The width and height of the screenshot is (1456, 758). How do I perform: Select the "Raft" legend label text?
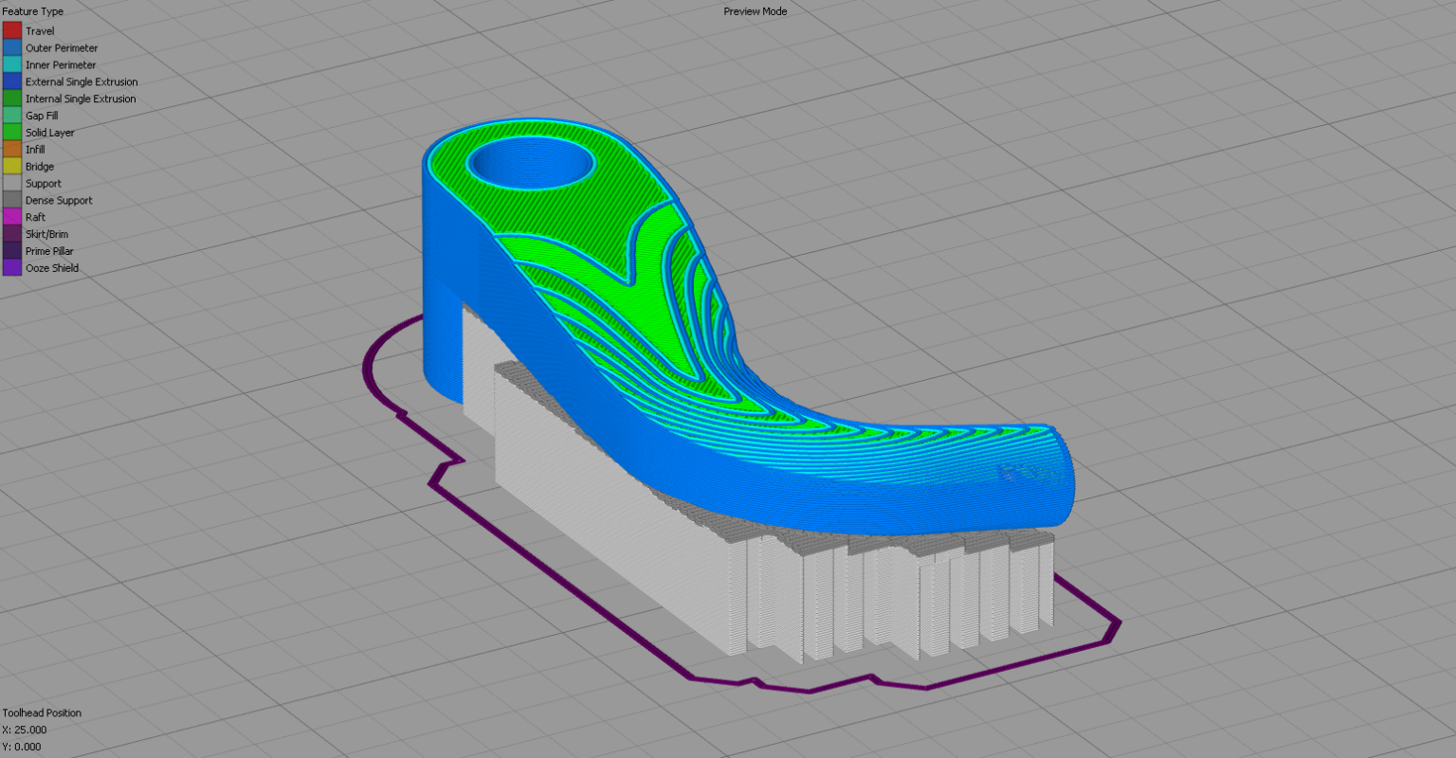pyautogui.click(x=36, y=218)
